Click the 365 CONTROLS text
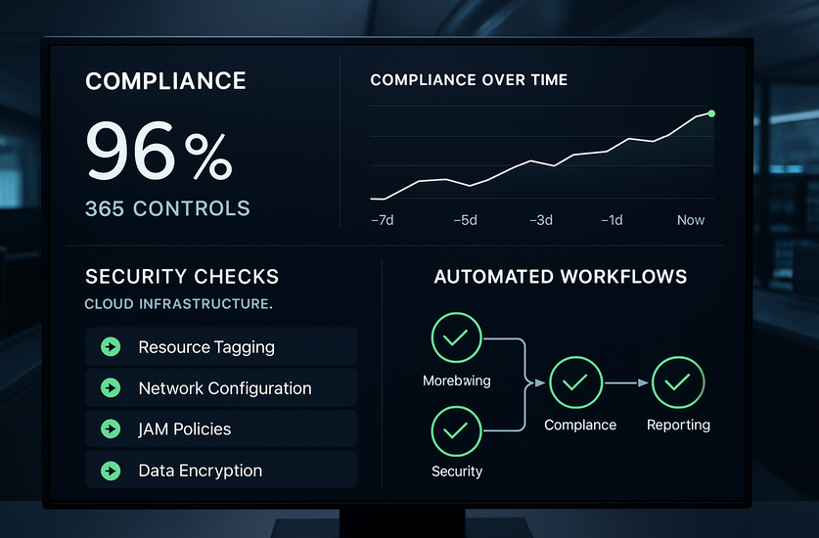 (x=167, y=208)
